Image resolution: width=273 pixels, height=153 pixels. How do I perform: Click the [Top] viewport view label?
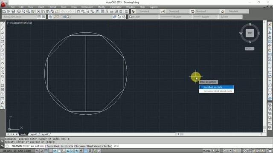click(x=13, y=23)
